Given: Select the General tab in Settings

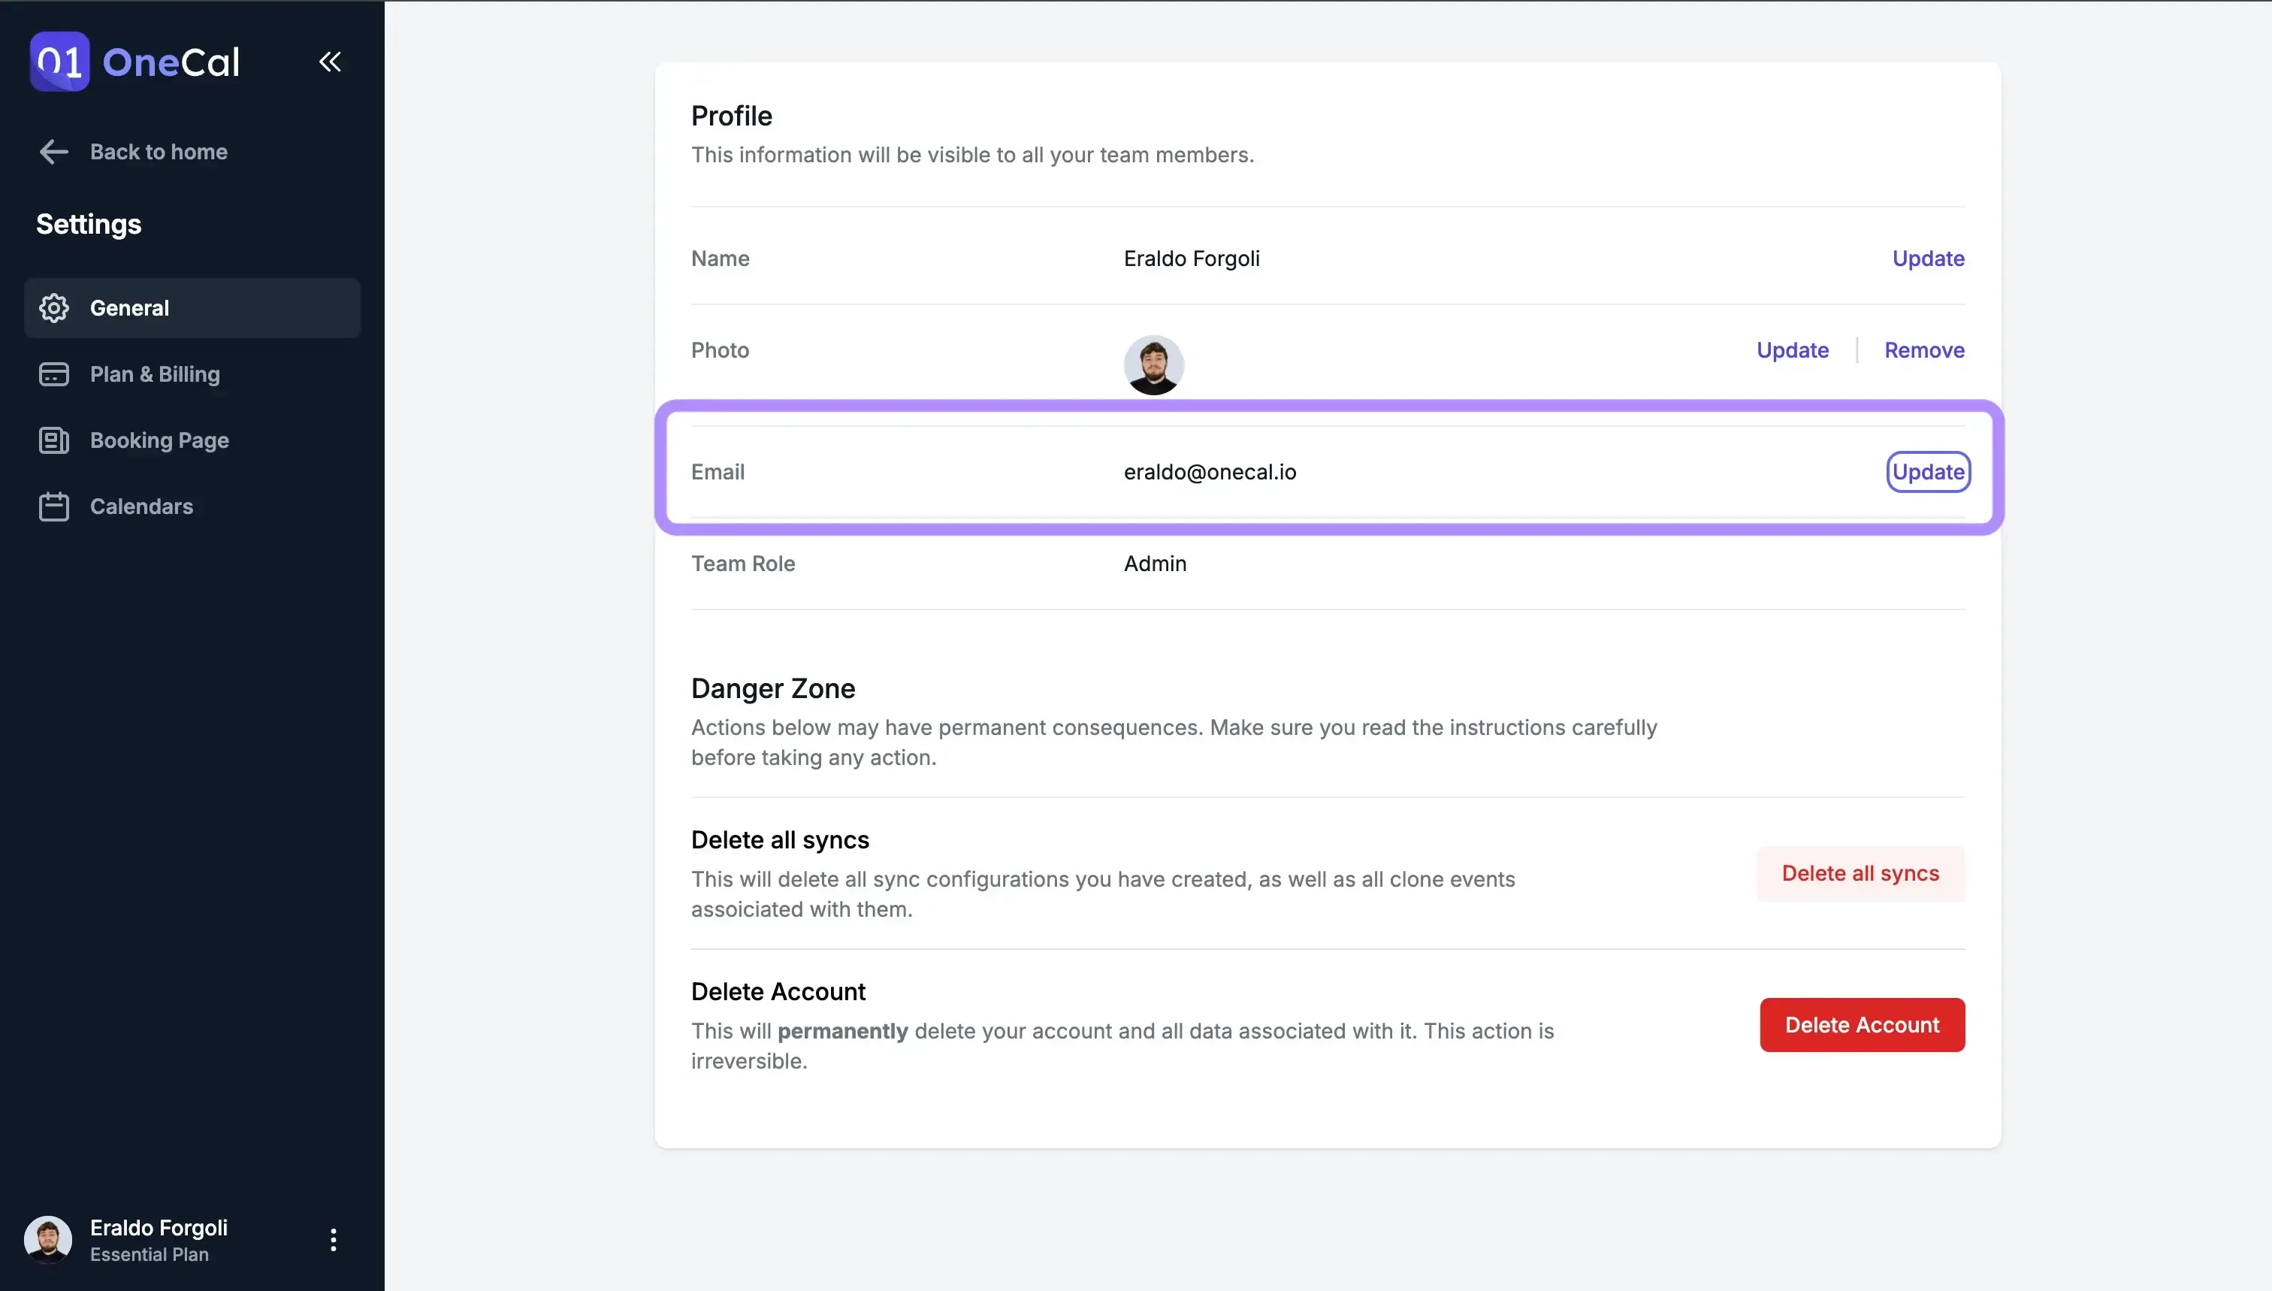Looking at the screenshot, I should coord(129,307).
